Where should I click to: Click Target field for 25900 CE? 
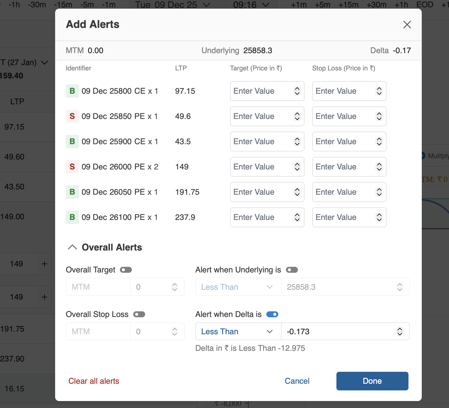tap(261, 142)
